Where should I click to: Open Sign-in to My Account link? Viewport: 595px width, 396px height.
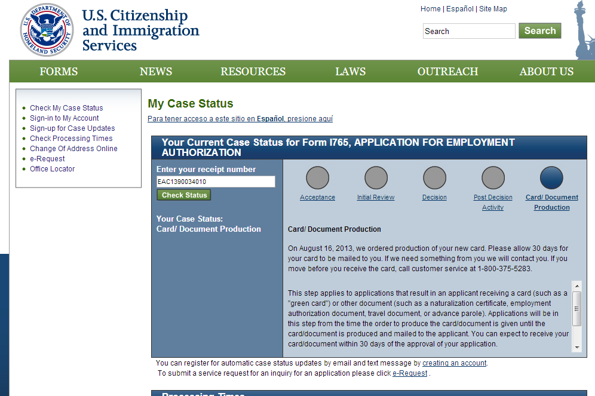pos(64,118)
